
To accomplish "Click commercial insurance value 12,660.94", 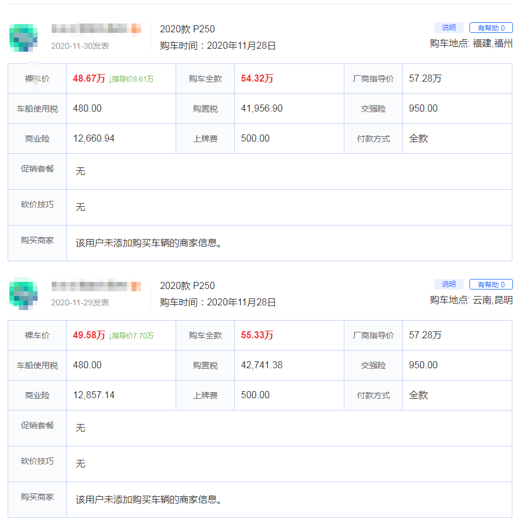I will (x=94, y=138).
